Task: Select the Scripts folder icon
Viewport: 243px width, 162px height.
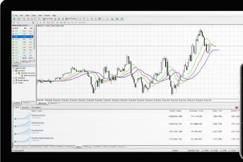Action: 16,83
